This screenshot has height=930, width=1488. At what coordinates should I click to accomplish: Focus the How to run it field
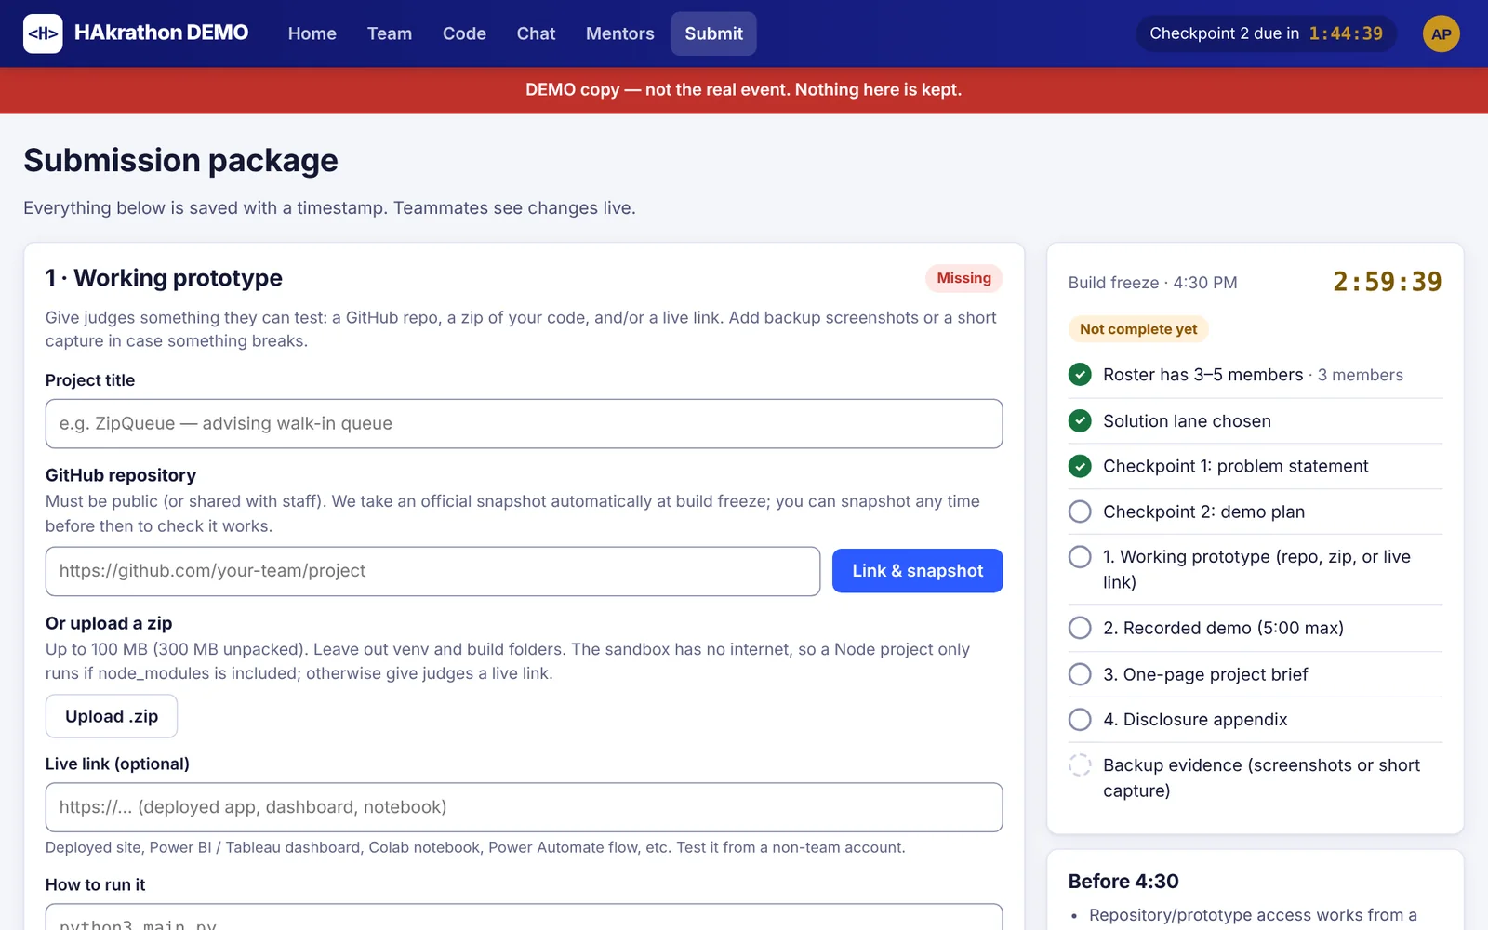pos(524,917)
